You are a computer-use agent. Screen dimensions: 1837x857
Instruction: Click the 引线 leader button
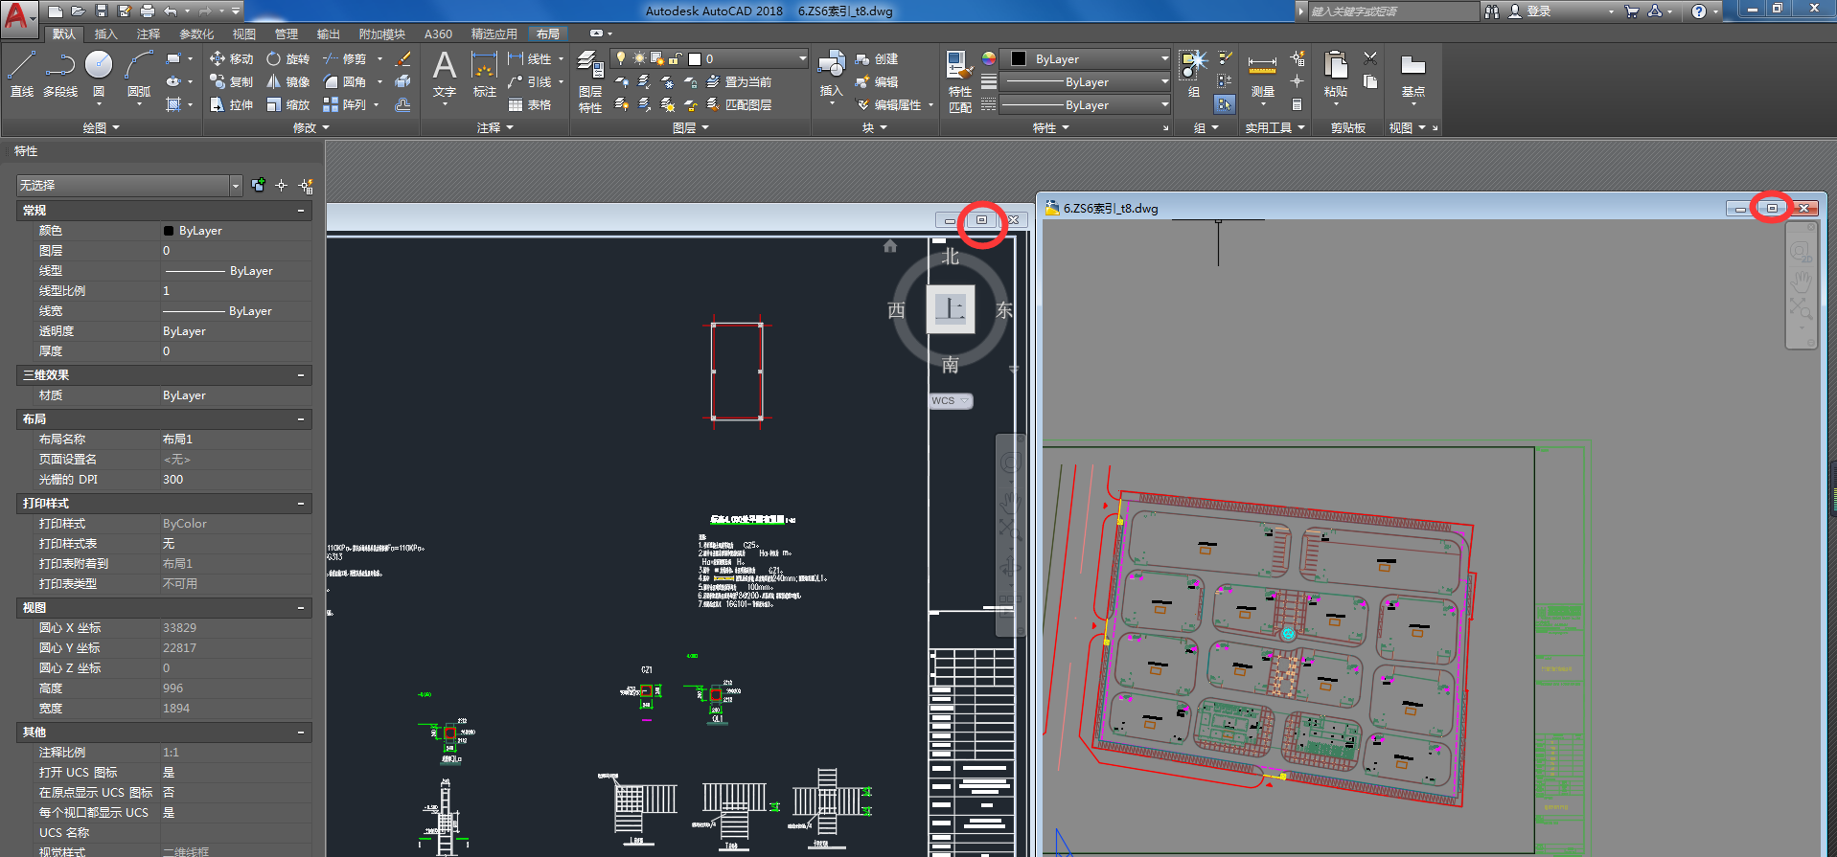530,81
